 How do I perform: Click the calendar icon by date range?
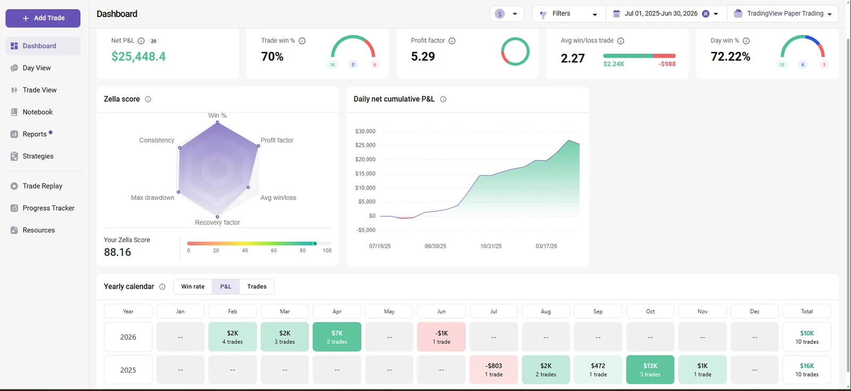coord(616,14)
